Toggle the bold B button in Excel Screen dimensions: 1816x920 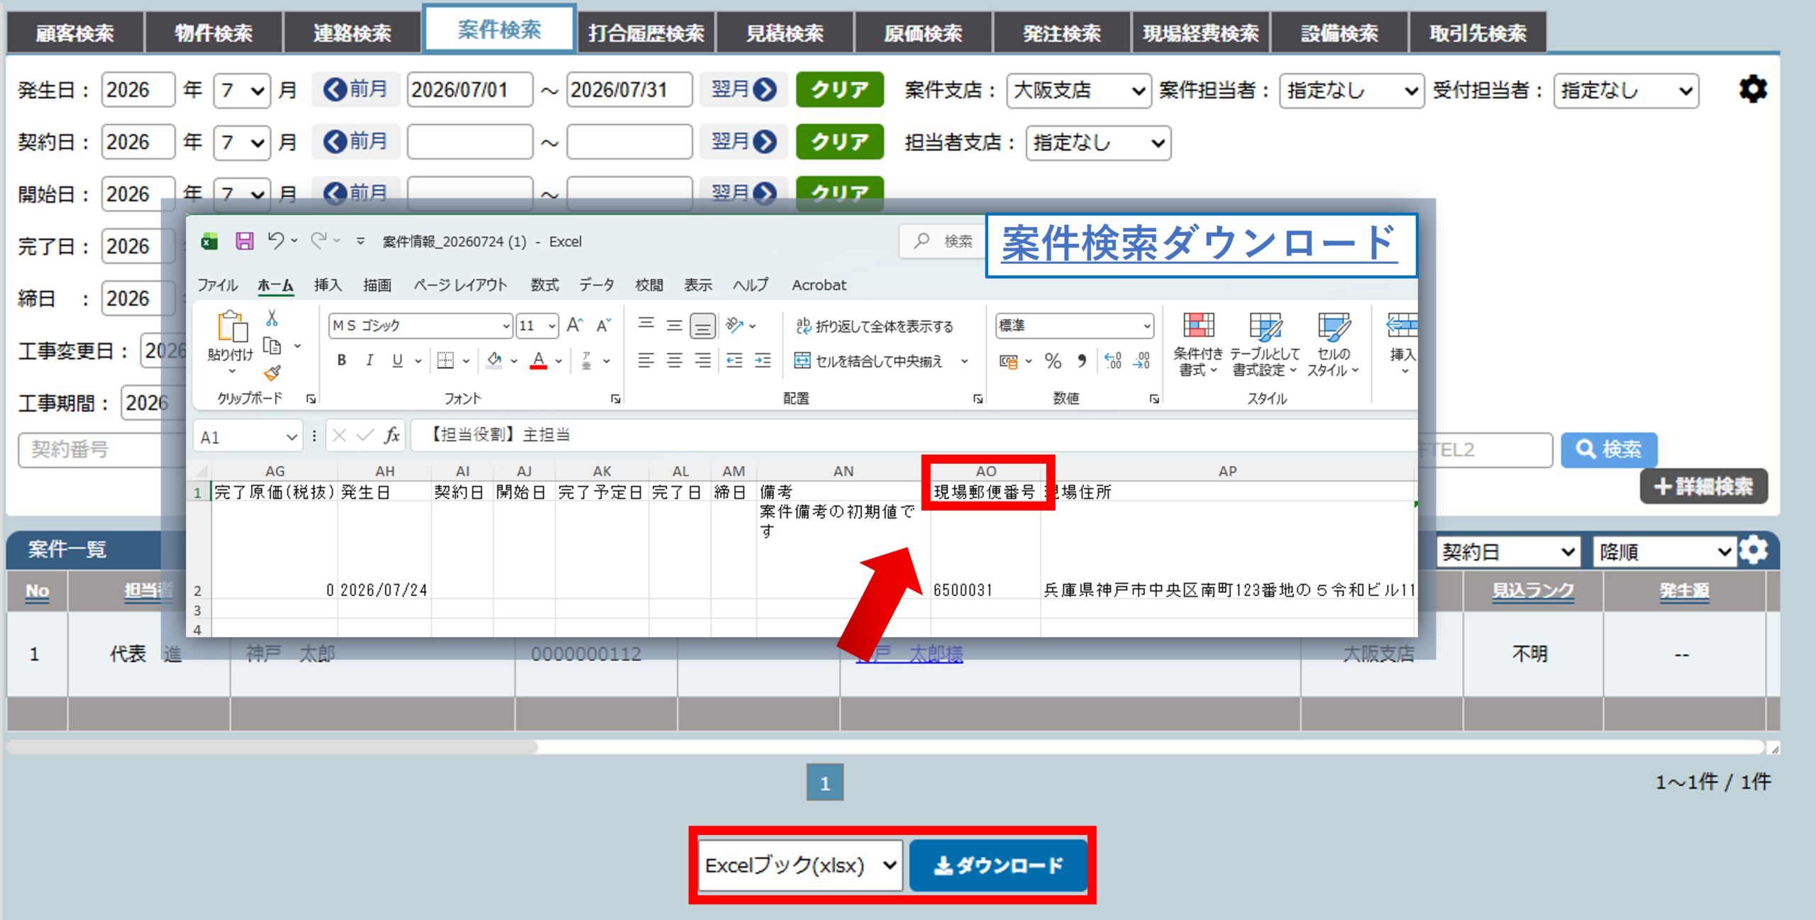click(342, 360)
